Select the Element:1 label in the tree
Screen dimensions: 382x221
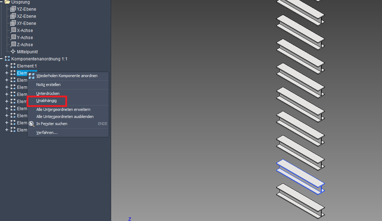pyautogui.click(x=27, y=66)
